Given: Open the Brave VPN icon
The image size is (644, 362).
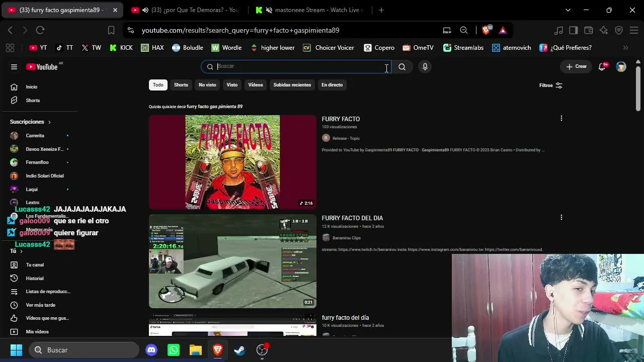Looking at the screenshot, I should (x=619, y=30).
